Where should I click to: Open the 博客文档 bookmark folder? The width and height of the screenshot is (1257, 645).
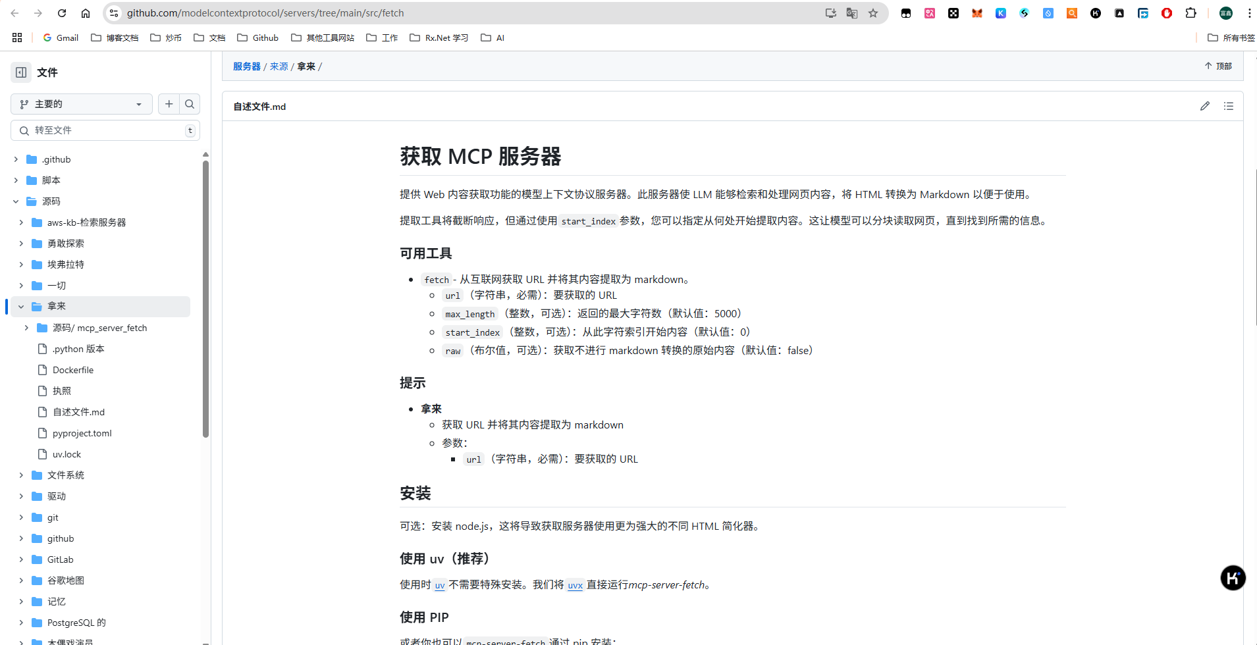[x=115, y=38]
